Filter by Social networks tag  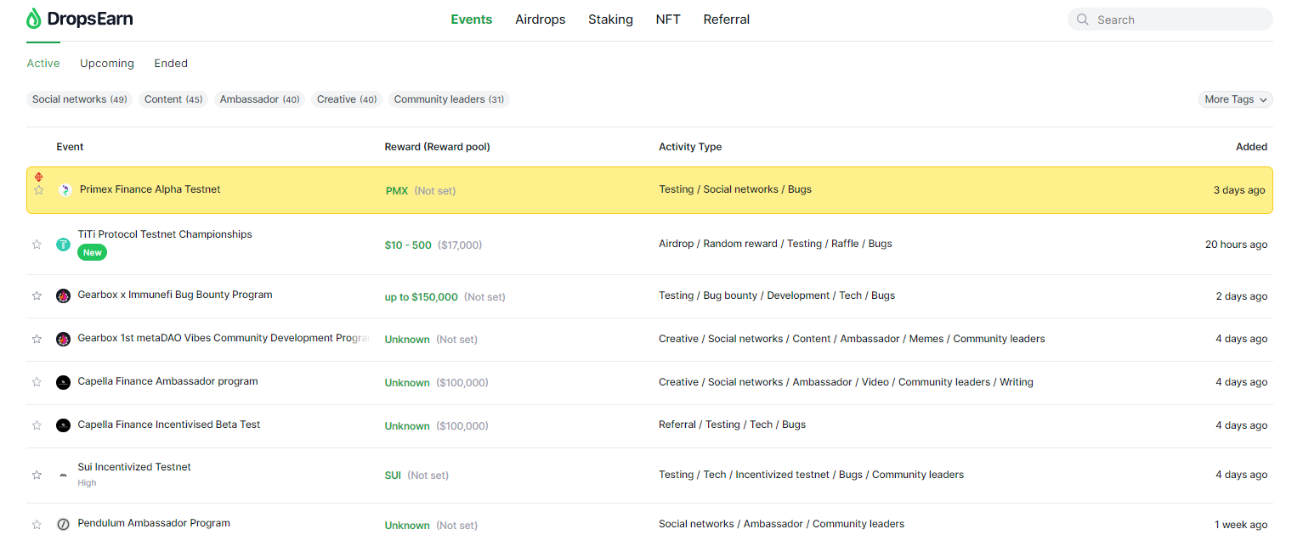tap(79, 99)
